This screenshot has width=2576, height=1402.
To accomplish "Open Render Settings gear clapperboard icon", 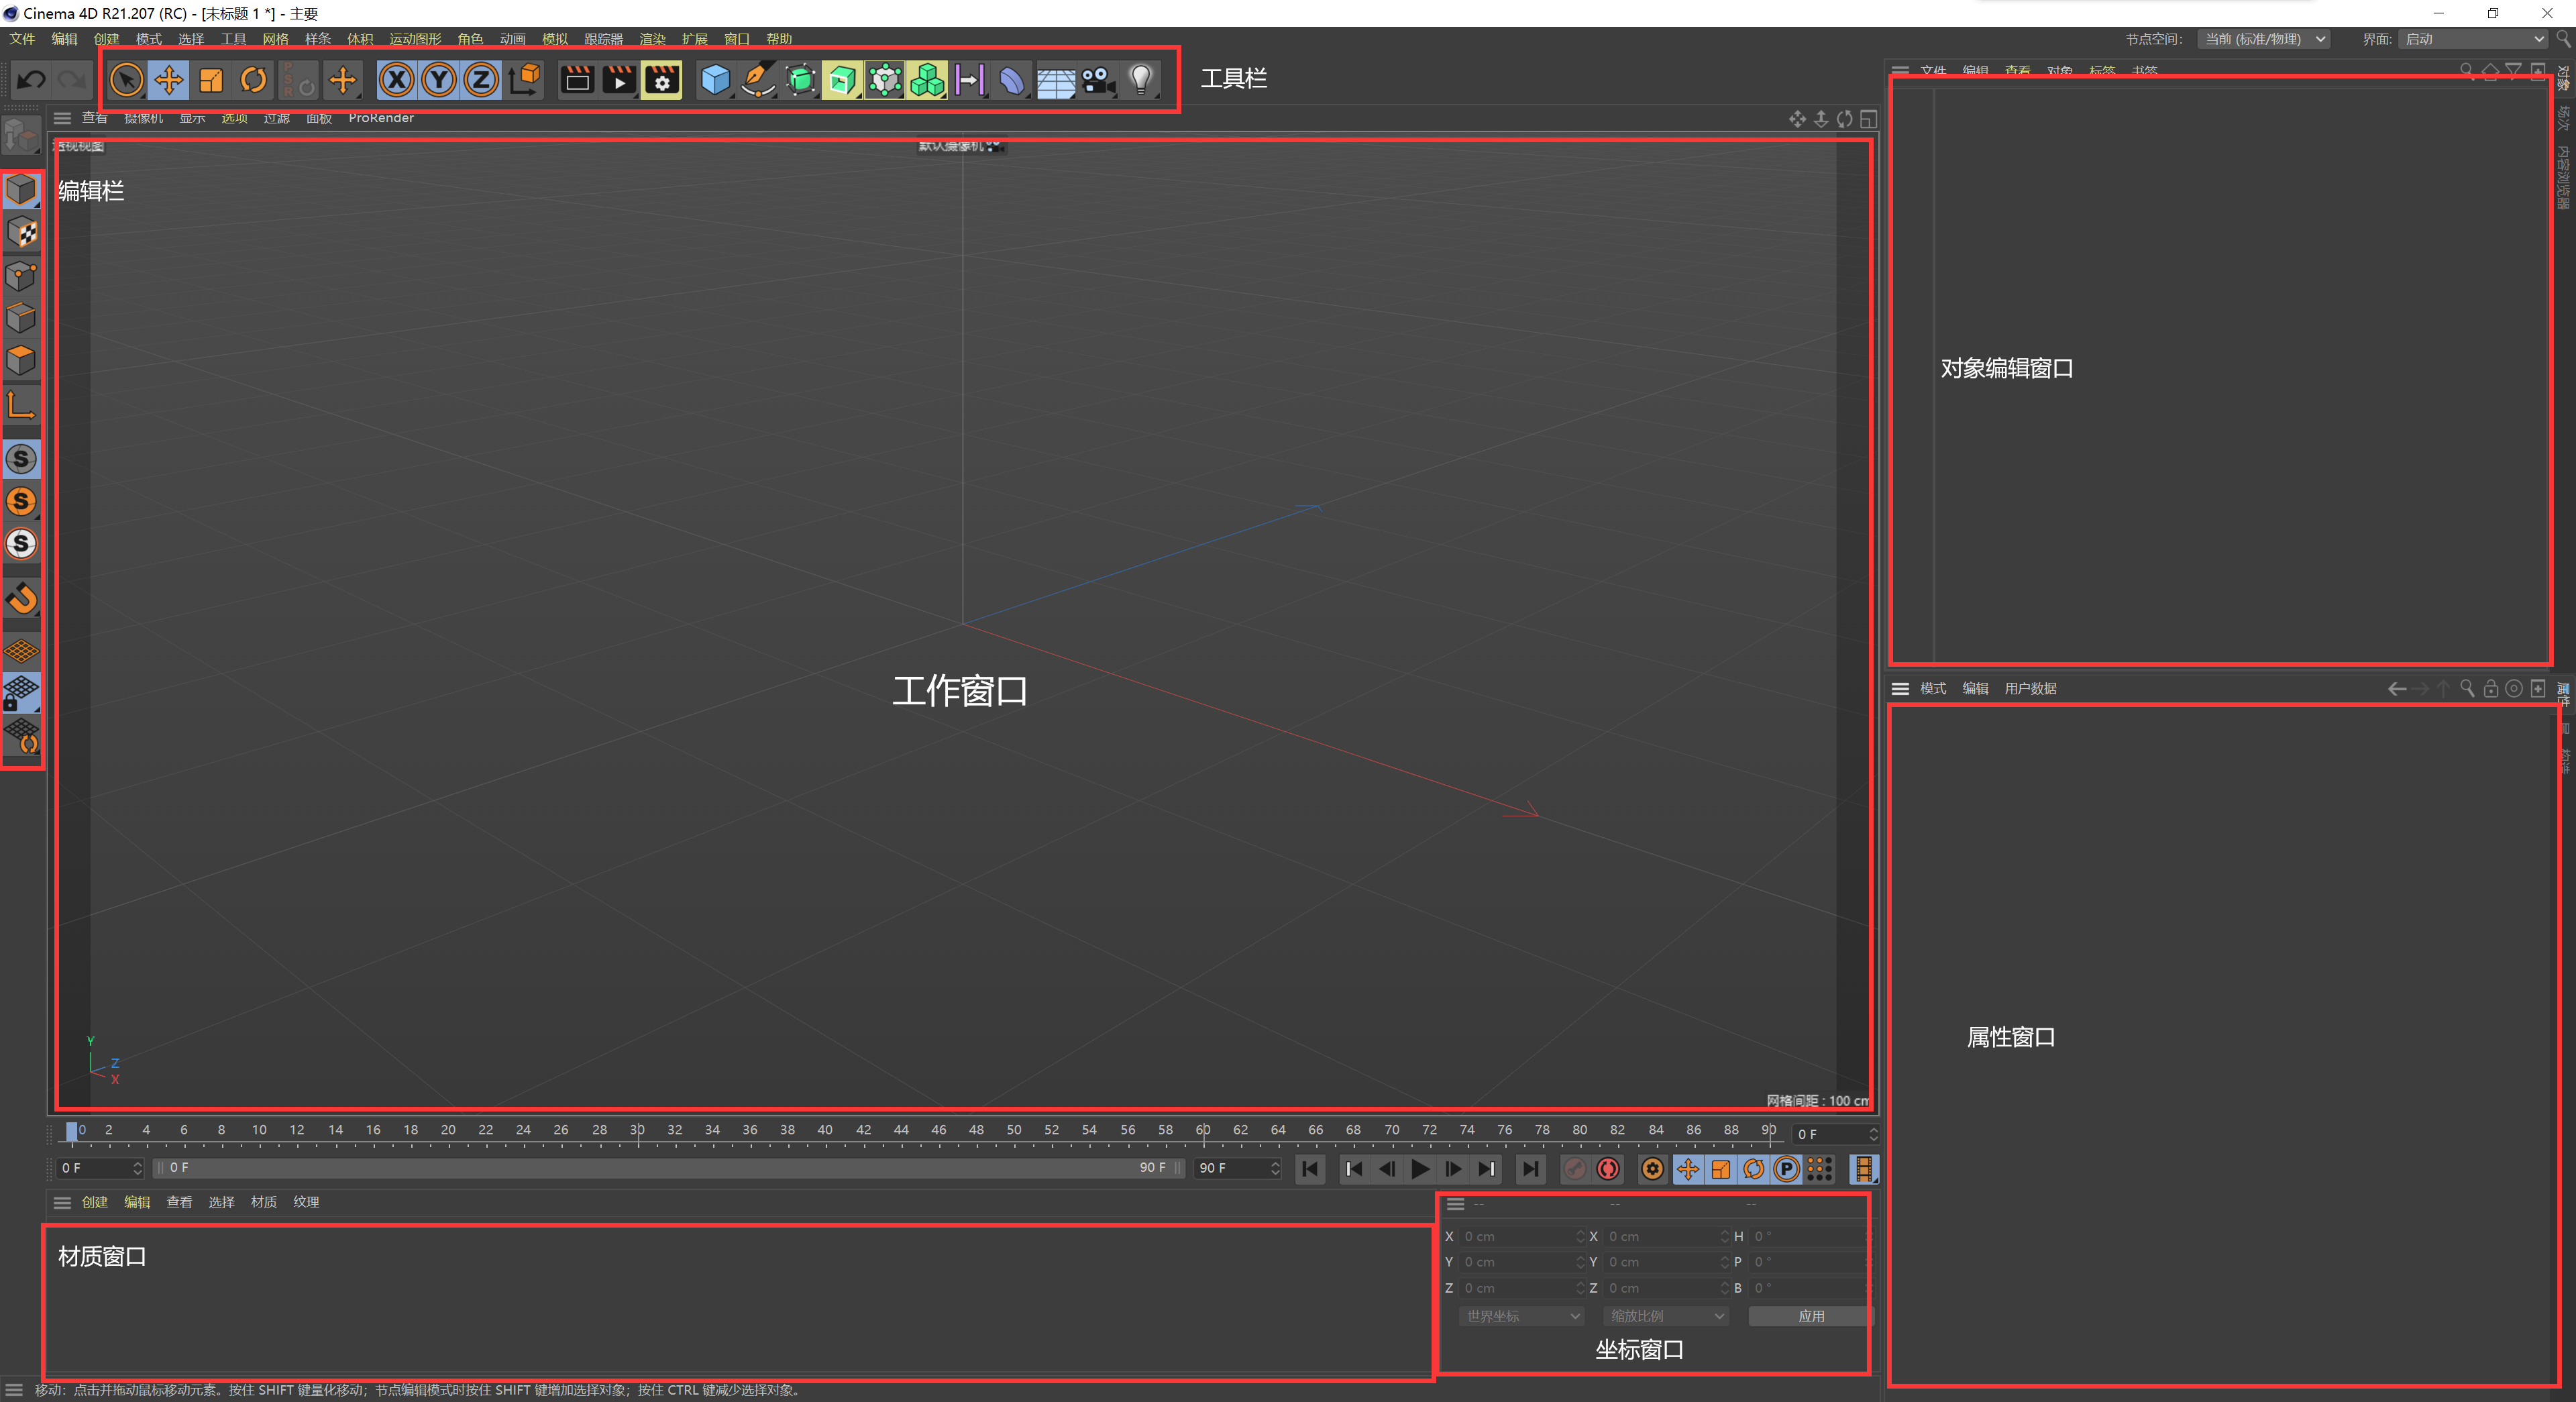I will pos(662,80).
